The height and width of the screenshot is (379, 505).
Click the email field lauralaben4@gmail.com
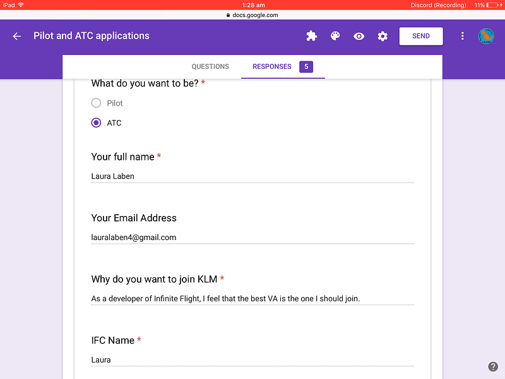(x=252, y=238)
